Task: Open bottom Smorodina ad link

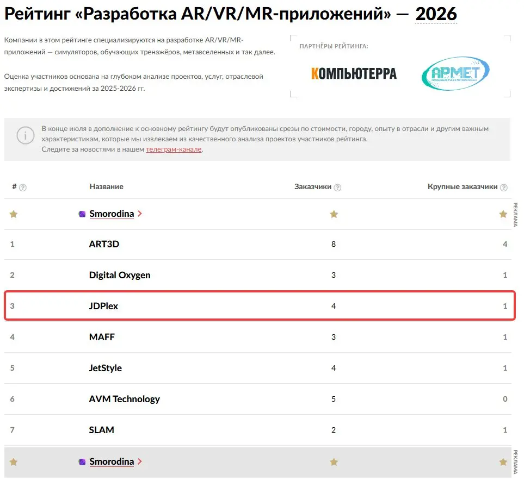Action: tap(112, 461)
